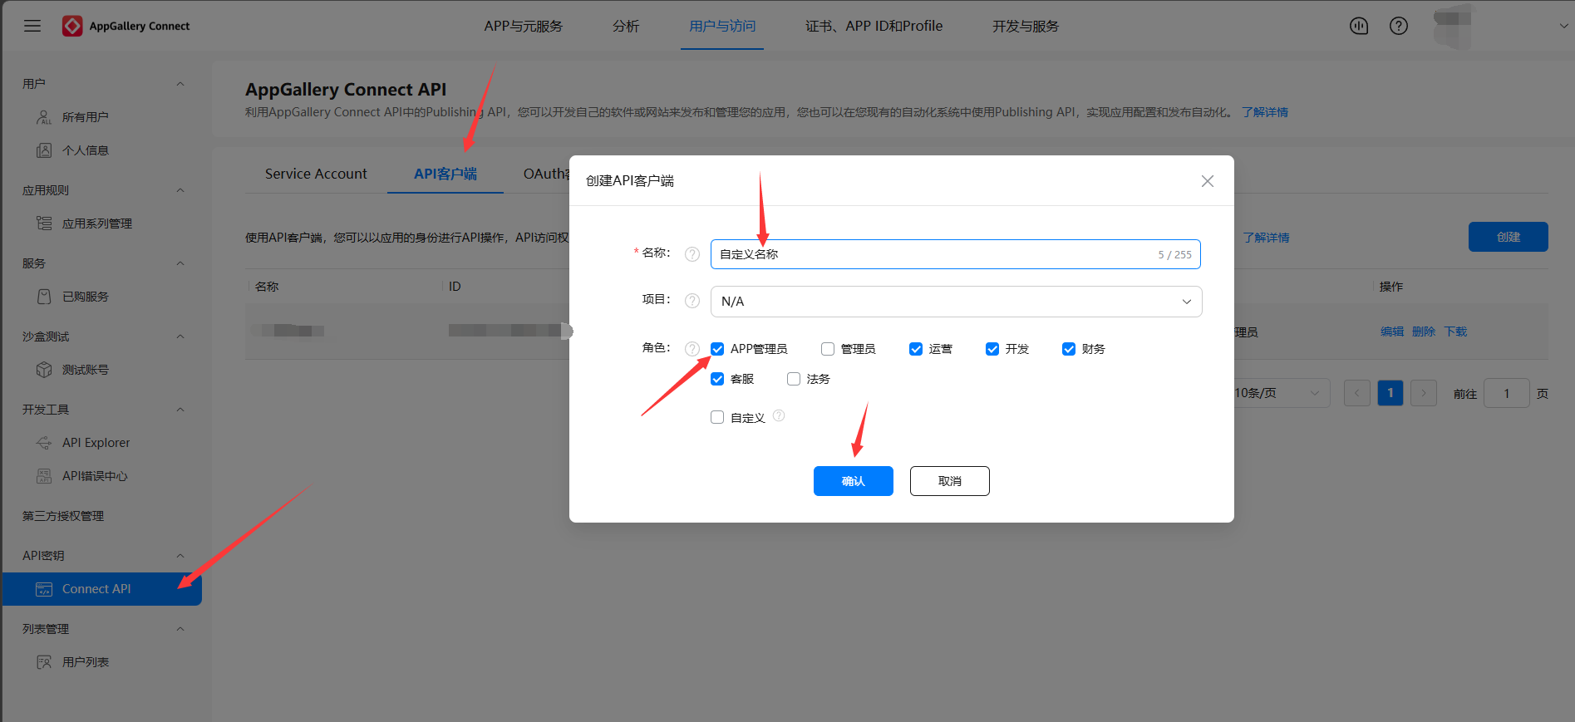
Task: Click the blue 创建 button
Action: click(x=1509, y=237)
